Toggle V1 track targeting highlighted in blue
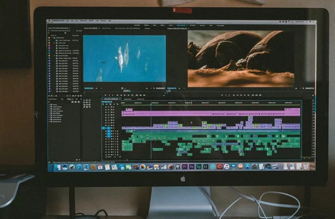Image resolution: width=335 pixels, height=219 pixels. pos(108,128)
